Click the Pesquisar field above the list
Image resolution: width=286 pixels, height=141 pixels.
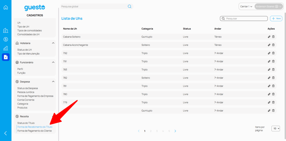click(244, 18)
